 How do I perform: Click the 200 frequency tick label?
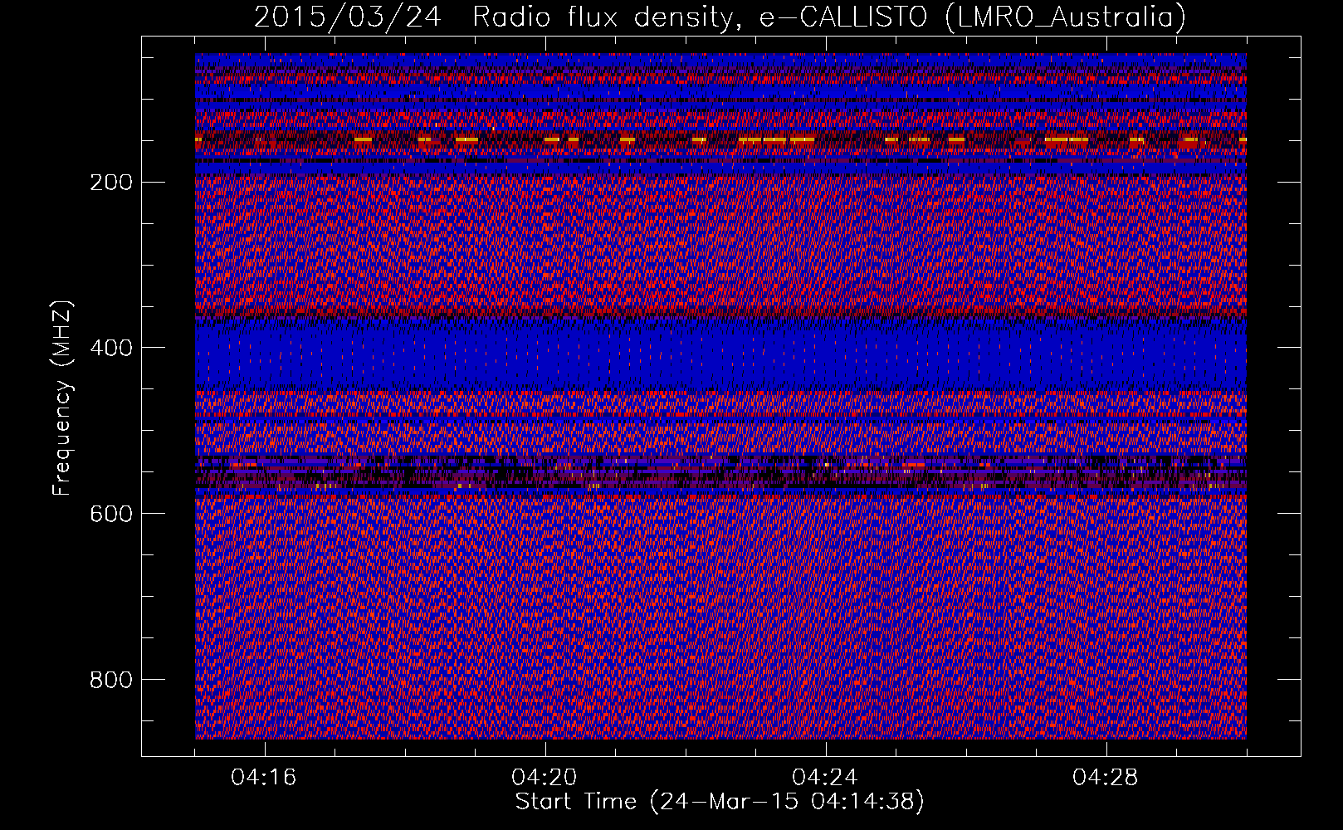(x=110, y=182)
